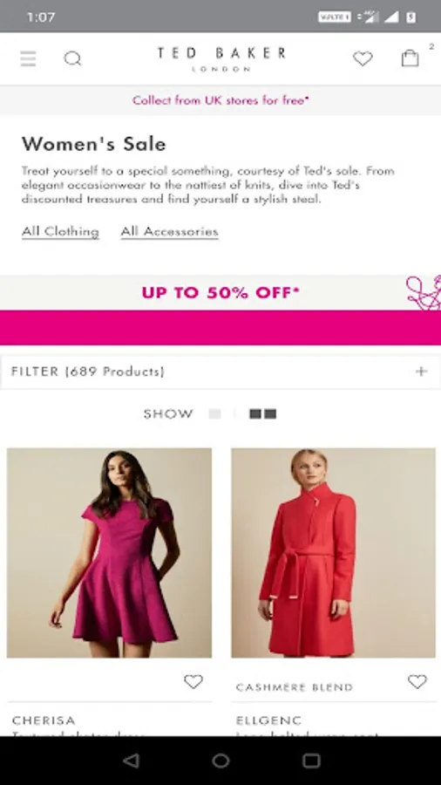Screen dimensions: 441x785
Task: Expand the Filter plus icon
Action: 422,372
